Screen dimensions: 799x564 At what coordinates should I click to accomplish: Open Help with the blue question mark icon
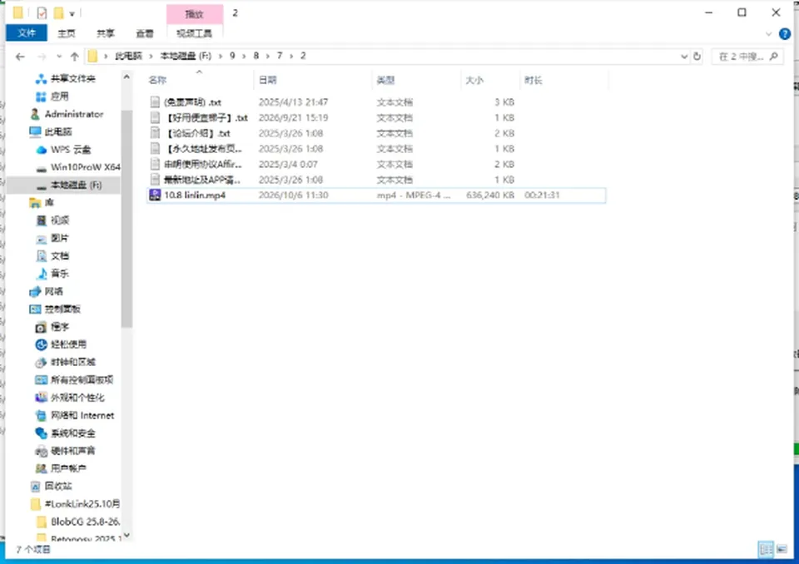pyautogui.click(x=785, y=34)
